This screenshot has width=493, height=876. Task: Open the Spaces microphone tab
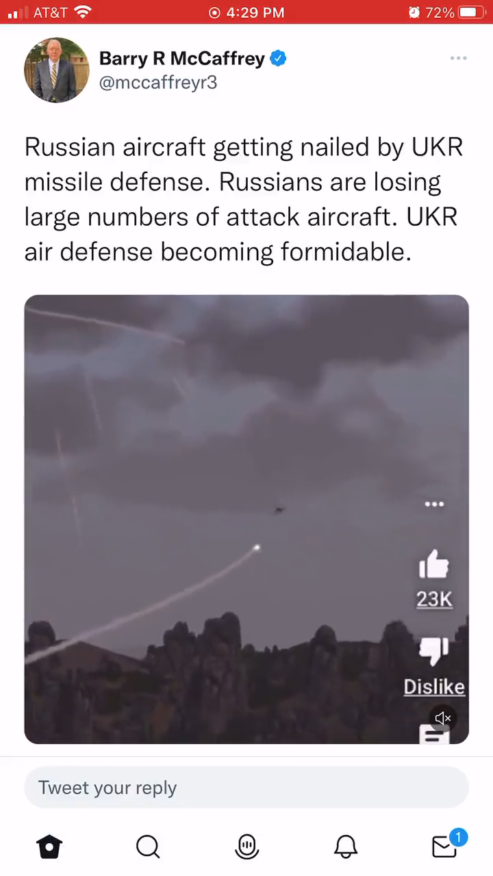click(246, 847)
